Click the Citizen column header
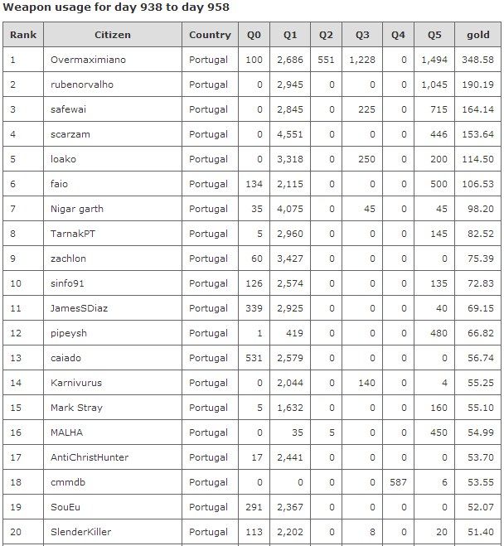The height and width of the screenshot is (546, 504). click(x=113, y=35)
